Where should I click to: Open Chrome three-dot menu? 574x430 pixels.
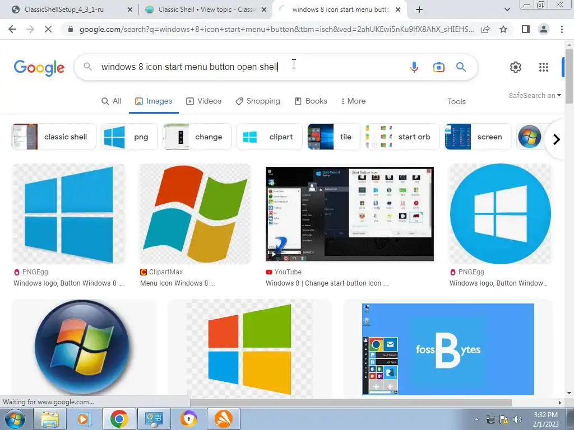click(x=562, y=29)
